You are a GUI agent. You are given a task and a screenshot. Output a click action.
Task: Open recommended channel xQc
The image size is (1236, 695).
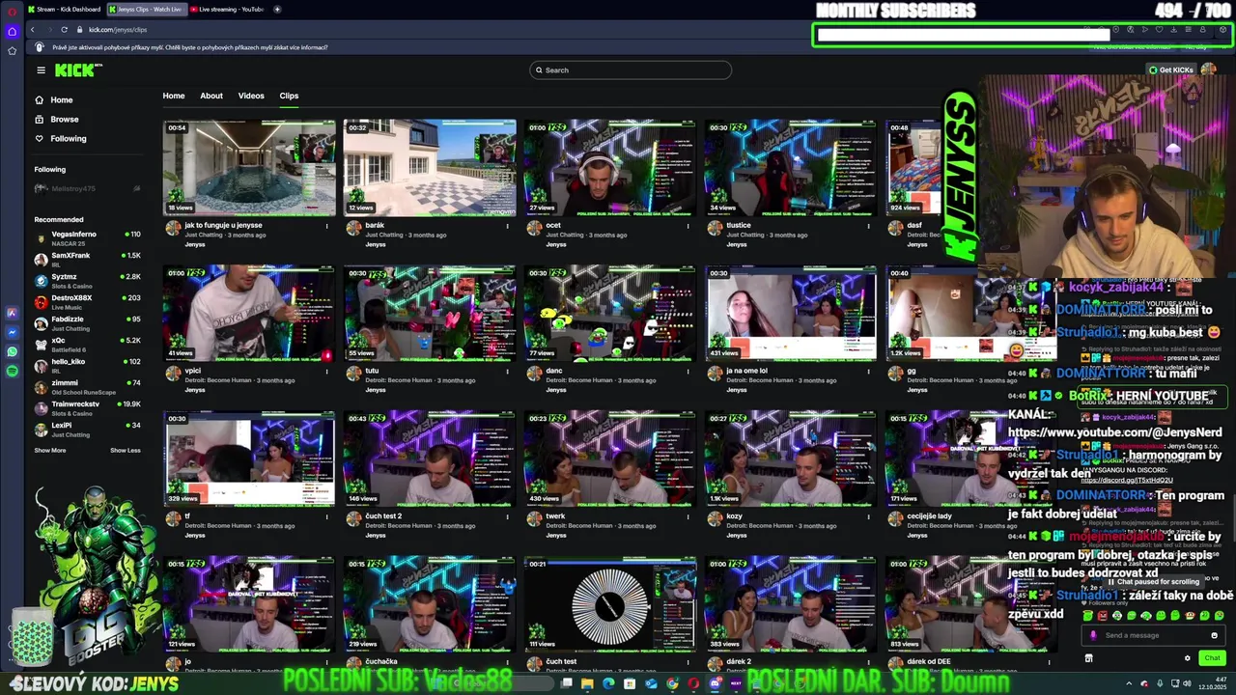(x=87, y=344)
